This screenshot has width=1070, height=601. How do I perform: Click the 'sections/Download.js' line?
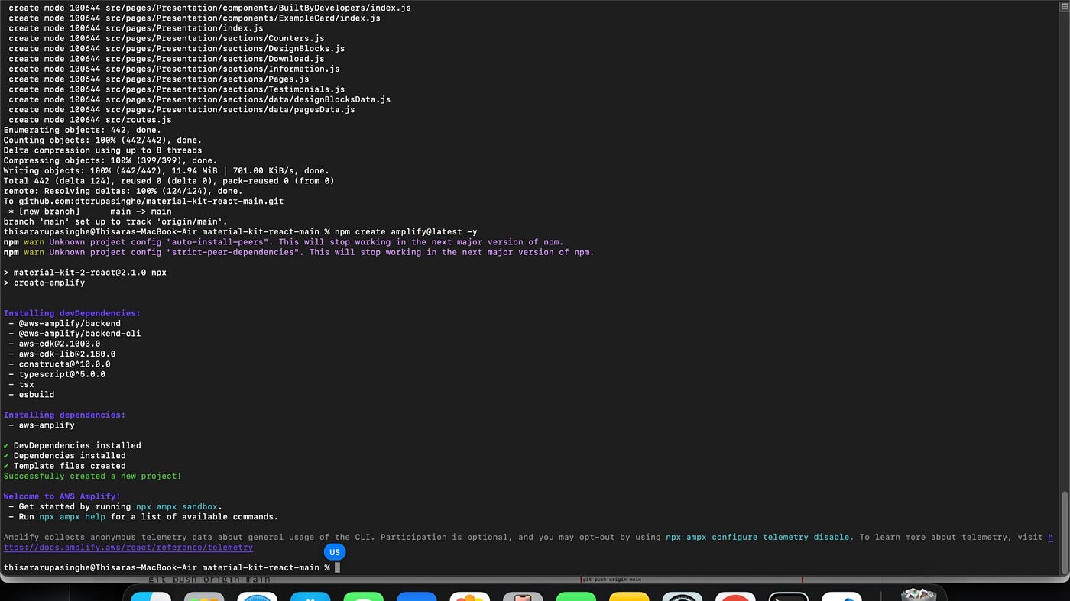tap(167, 59)
